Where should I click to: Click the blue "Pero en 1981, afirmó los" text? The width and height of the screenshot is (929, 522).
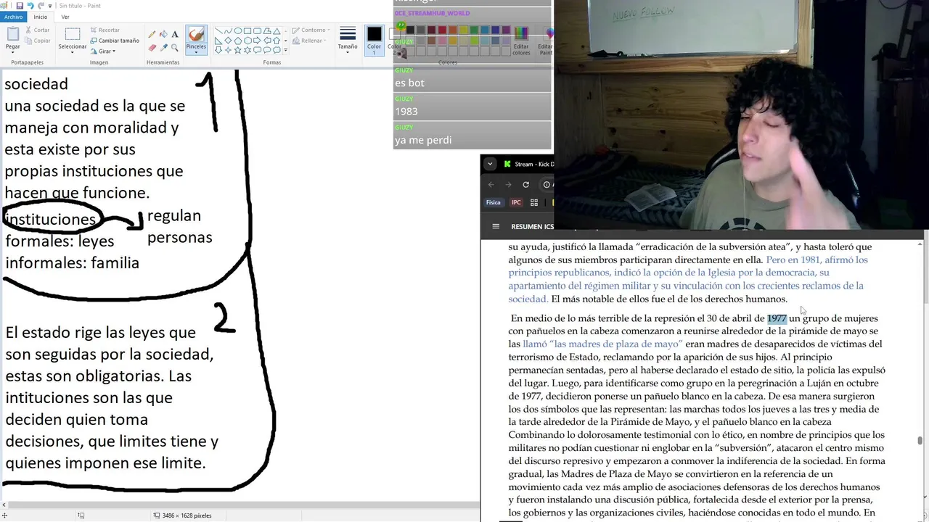coord(817,260)
